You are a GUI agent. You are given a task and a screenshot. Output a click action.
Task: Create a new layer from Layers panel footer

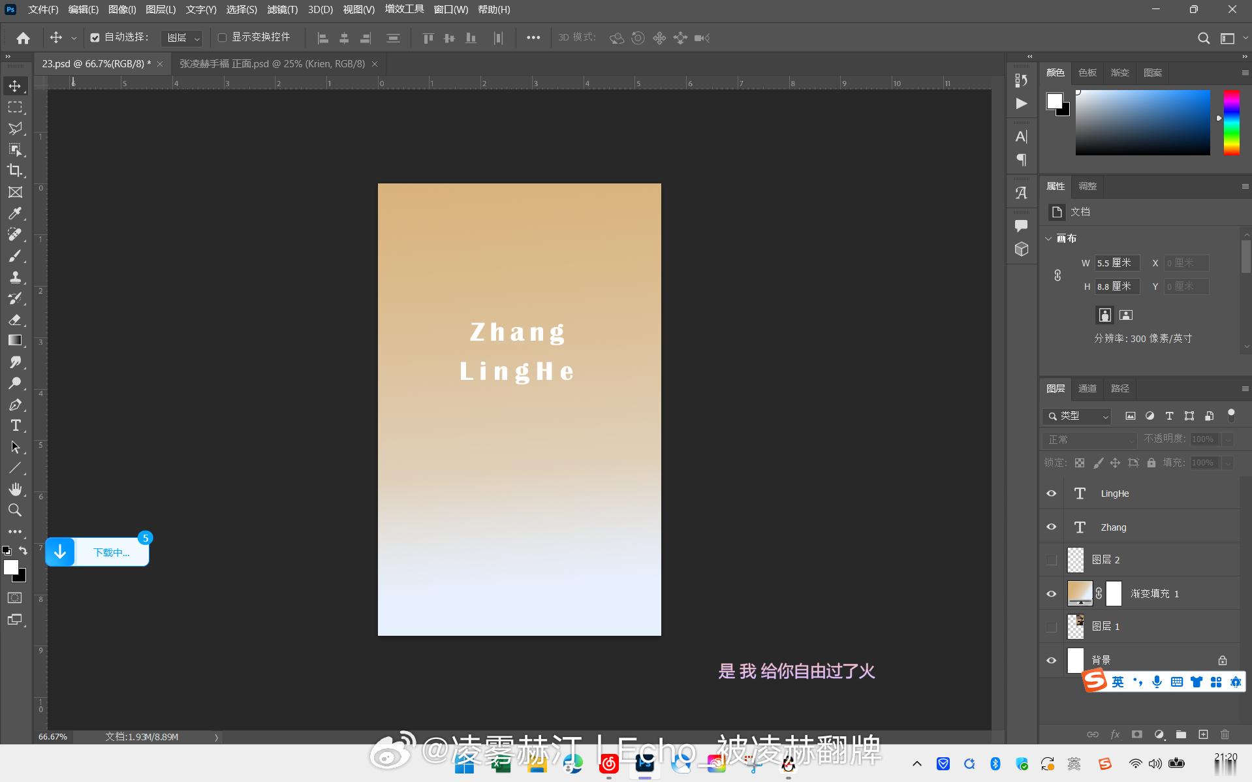1203,734
